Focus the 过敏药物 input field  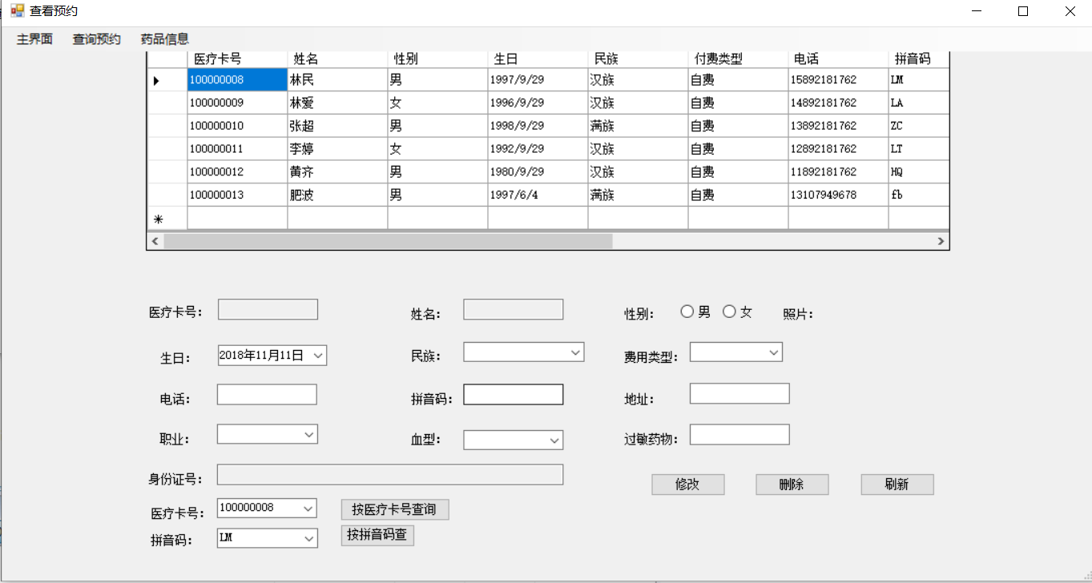(x=739, y=434)
